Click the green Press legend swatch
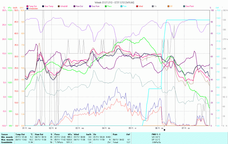Viewport: 228px width, 144px height. pos(106,6)
